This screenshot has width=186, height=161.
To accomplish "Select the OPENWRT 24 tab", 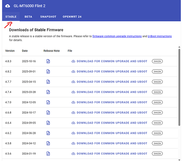I will (72, 17).
